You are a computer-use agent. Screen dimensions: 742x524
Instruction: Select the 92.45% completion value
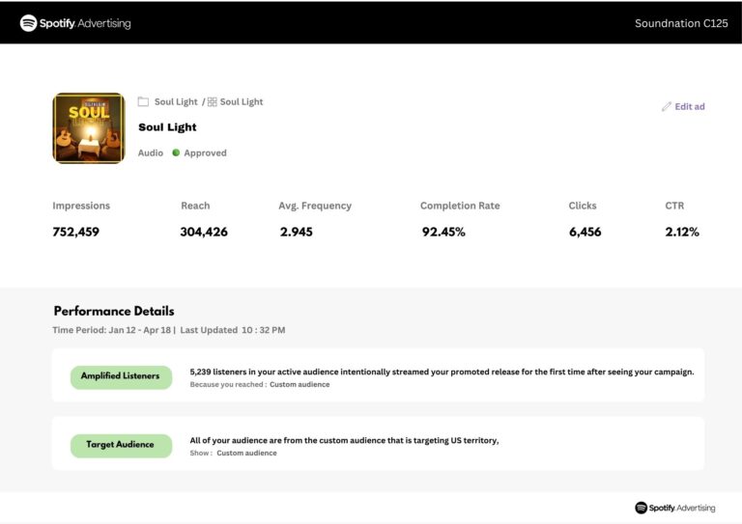click(443, 232)
